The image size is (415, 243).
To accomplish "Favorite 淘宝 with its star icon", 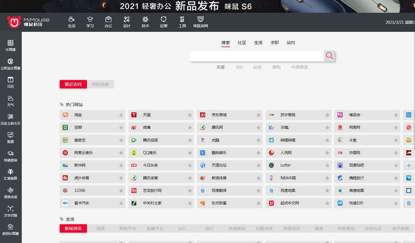I will (121, 115).
